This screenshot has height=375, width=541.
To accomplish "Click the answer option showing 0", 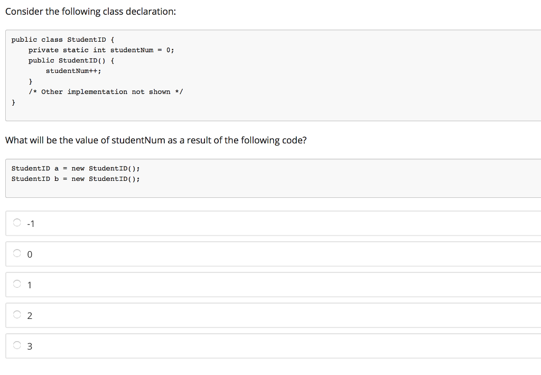I will 30,254.
